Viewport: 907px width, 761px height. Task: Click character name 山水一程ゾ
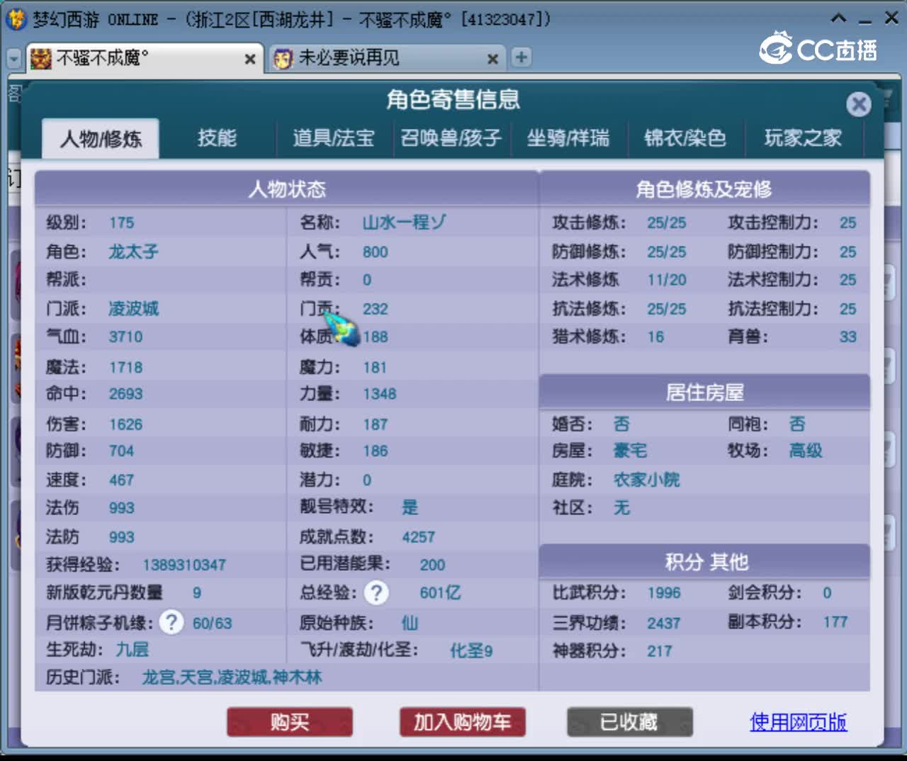point(405,222)
